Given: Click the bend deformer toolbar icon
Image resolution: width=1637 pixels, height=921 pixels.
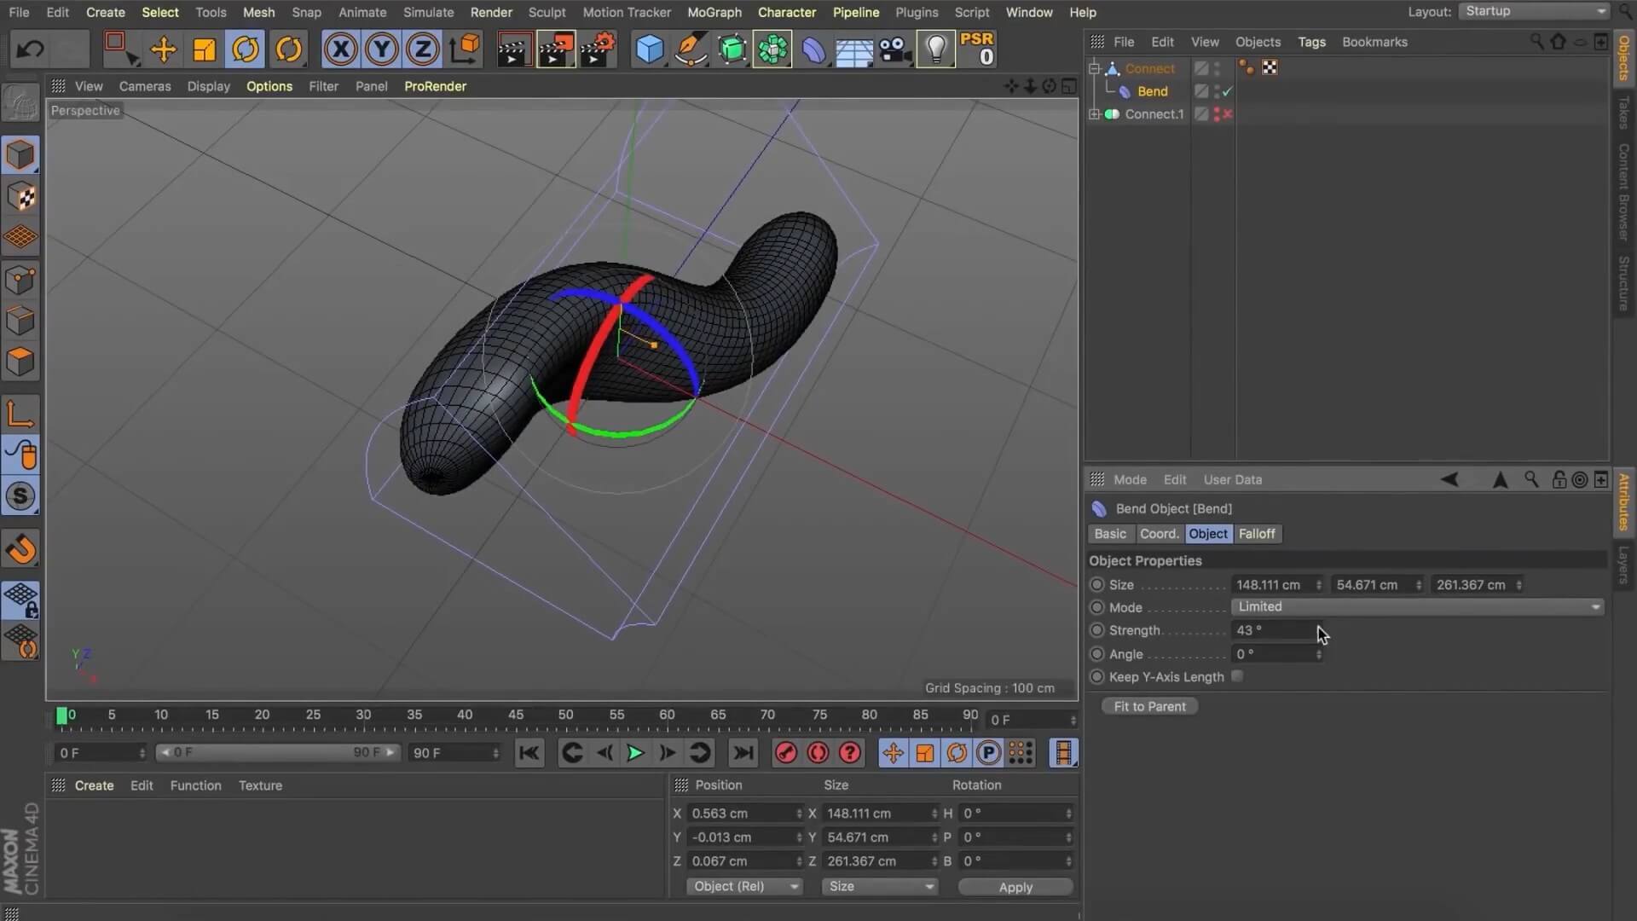Looking at the screenshot, I should [814, 49].
